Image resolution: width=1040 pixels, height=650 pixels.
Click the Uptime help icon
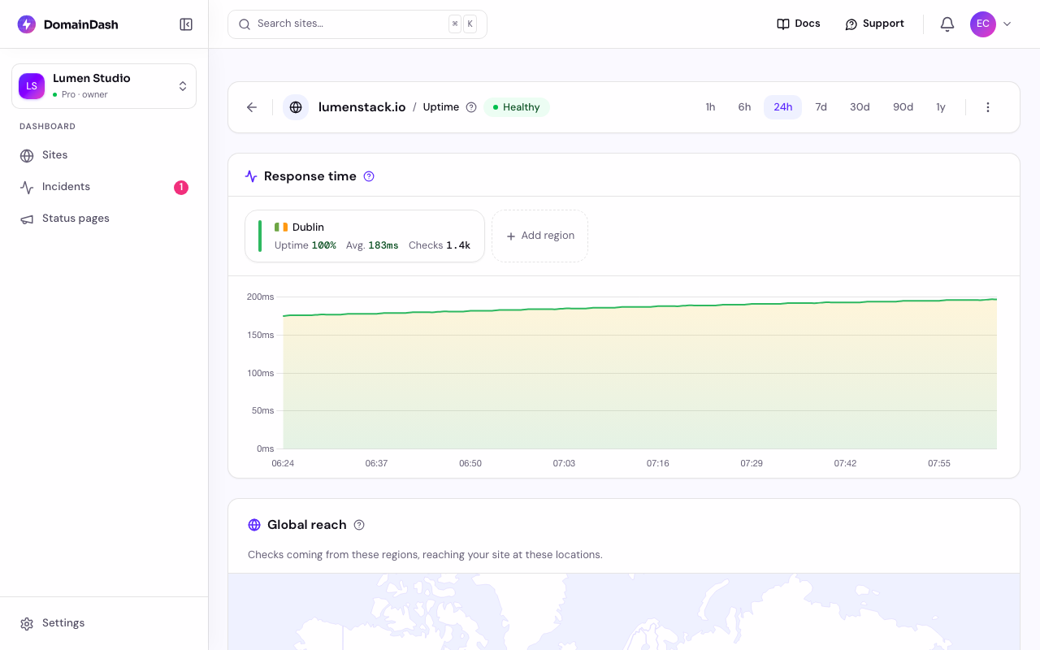pyautogui.click(x=471, y=107)
